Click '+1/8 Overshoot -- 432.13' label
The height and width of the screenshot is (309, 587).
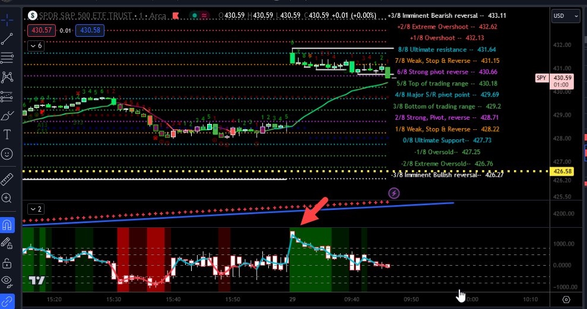tap(446, 38)
